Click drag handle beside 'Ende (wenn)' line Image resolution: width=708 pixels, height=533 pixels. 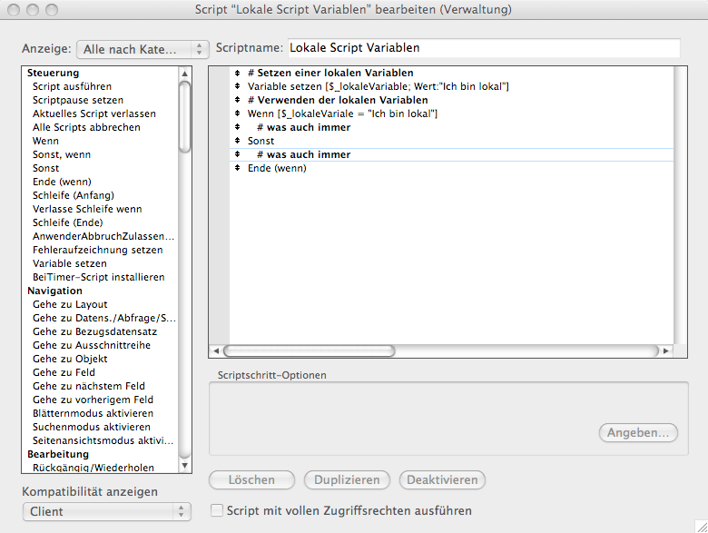coord(236,168)
